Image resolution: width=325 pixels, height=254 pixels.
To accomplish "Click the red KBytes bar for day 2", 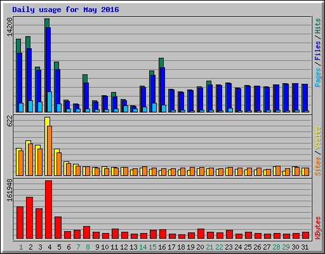I will pyautogui.click(x=29, y=218).
